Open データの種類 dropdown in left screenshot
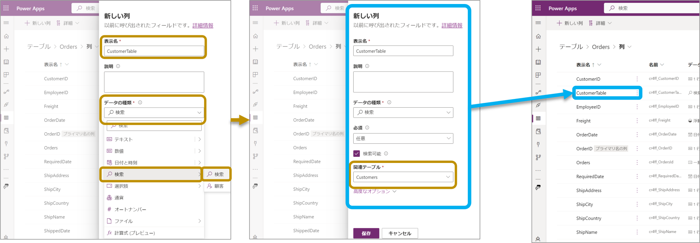Image resolution: width=700 pixels, height=243 pixels. click(x=154, y=112)
